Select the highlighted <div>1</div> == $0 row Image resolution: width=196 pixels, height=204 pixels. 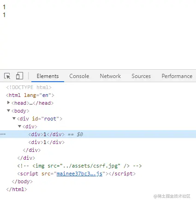tap(98, 134)
